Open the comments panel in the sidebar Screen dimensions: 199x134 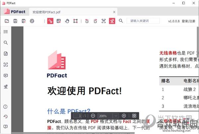pyautogui.click(x=6, y=76)
